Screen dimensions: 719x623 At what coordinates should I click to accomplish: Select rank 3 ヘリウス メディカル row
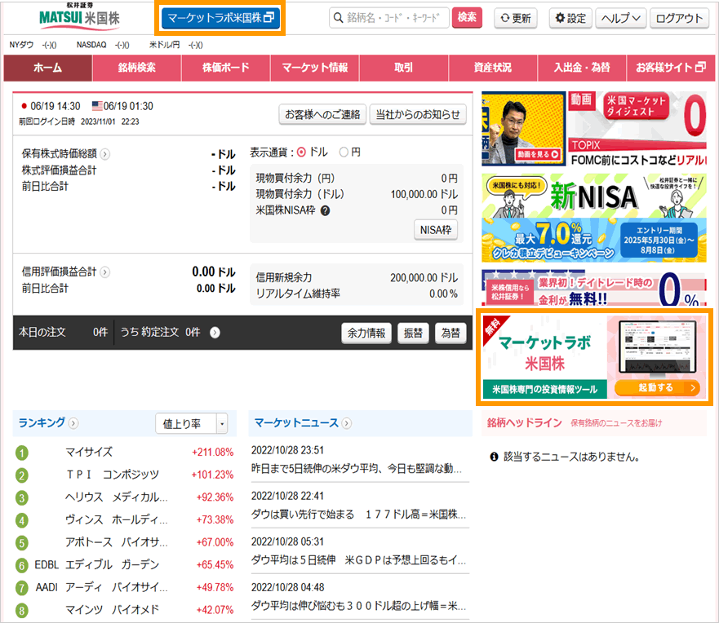pyautogui.click(x=125, y=497)
